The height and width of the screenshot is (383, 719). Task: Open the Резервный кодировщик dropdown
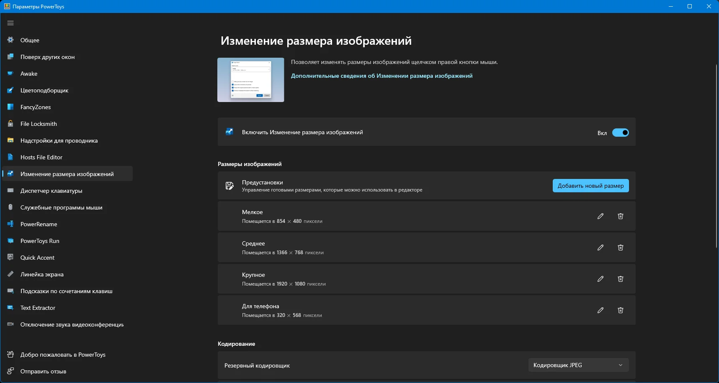click(x=578, y=365)
